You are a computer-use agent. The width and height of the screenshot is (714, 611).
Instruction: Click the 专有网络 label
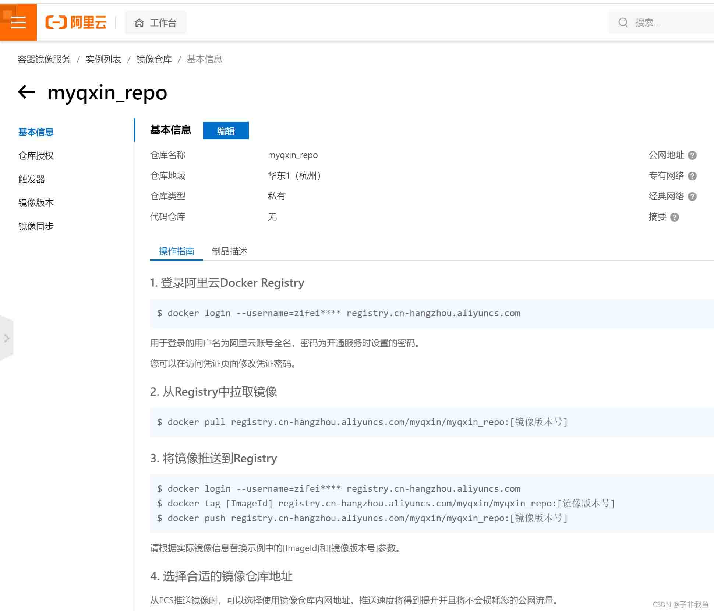[667, 176]
